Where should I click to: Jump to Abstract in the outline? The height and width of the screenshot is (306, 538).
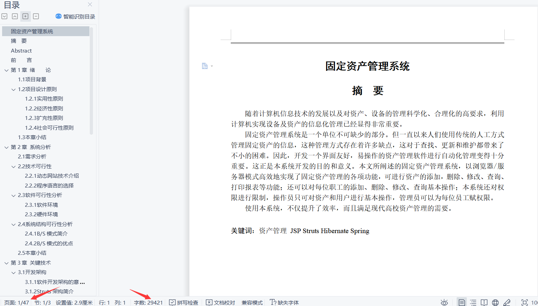tap(21, 51)
